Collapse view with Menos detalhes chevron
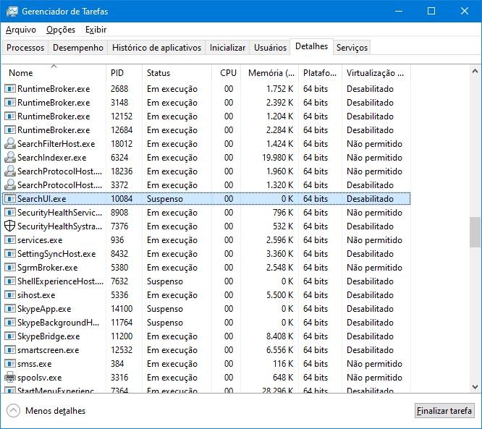Image resolution: width=482 pixels, height=429 pixels. click(13, 411)
